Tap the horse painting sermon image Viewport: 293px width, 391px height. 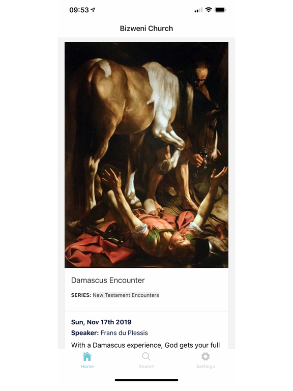146,155
